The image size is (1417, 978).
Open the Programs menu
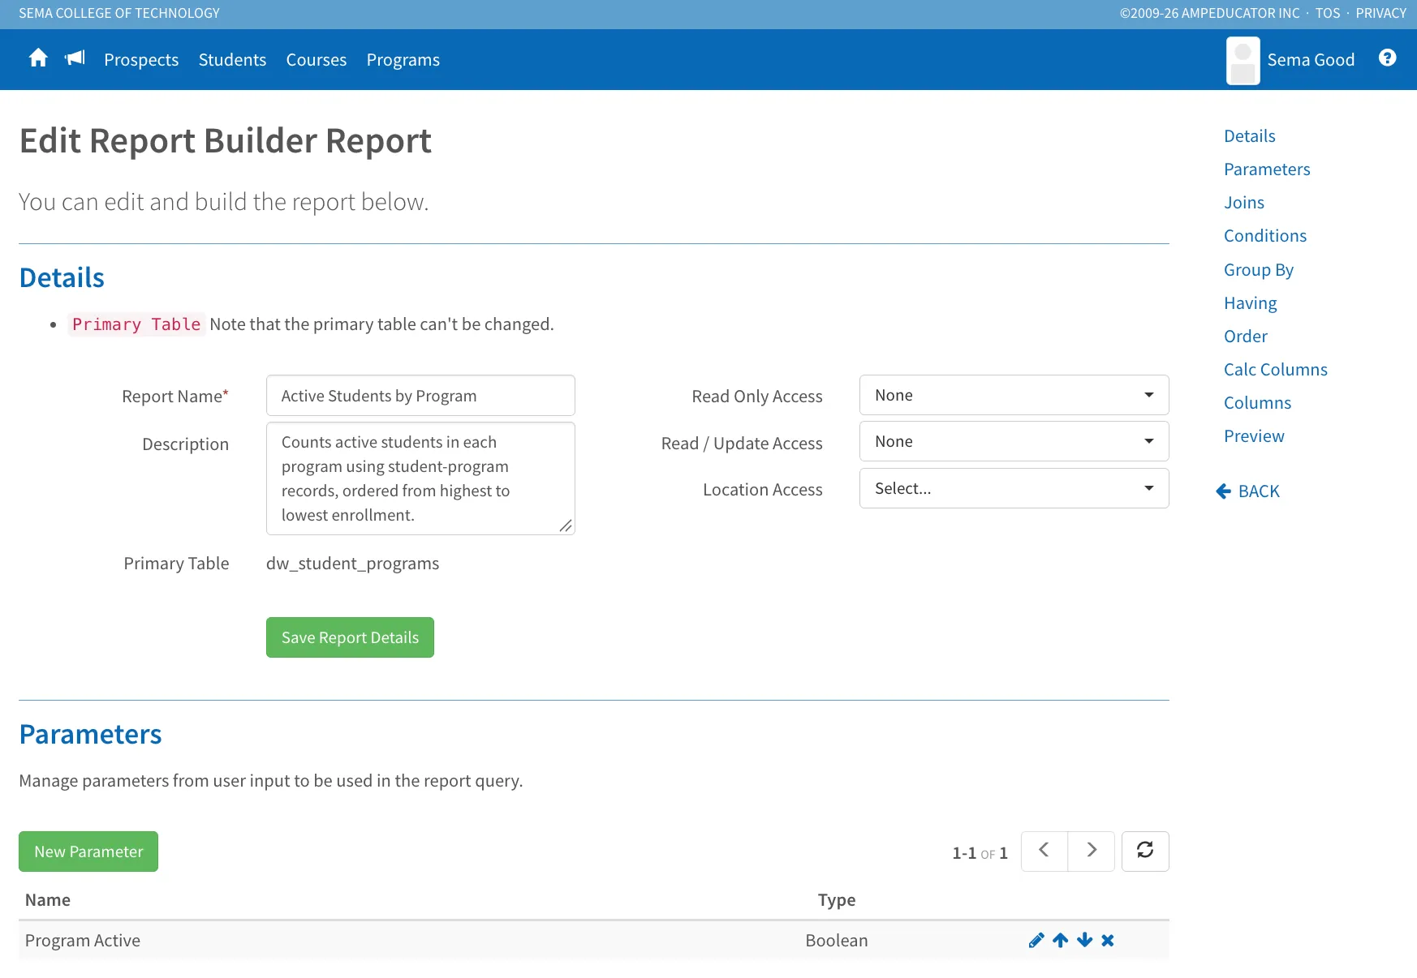point(403,60)
